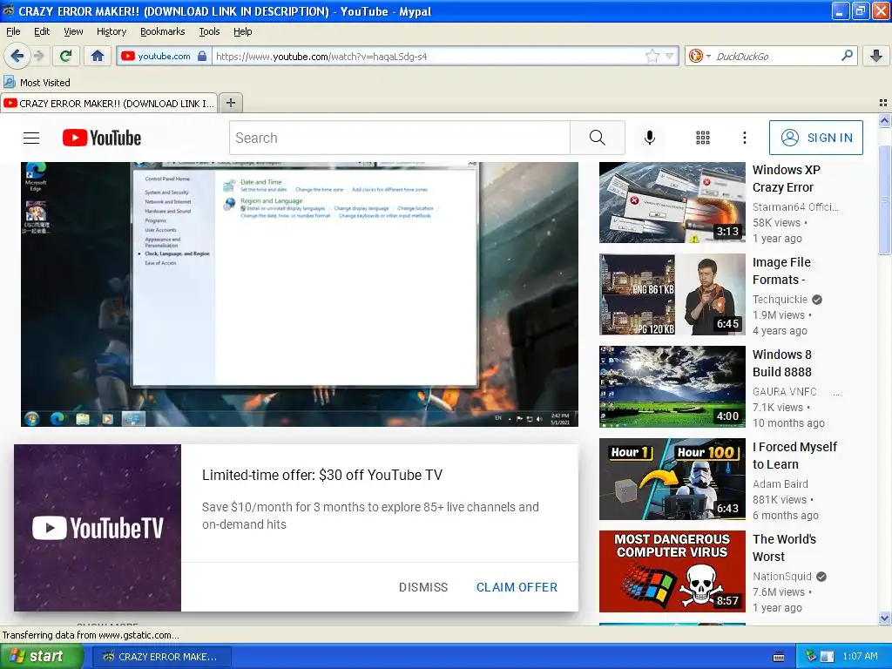Click the tab groups icon at tab bar end
Viewport: 892px width, 669px height.
click(x=883, y=103)
